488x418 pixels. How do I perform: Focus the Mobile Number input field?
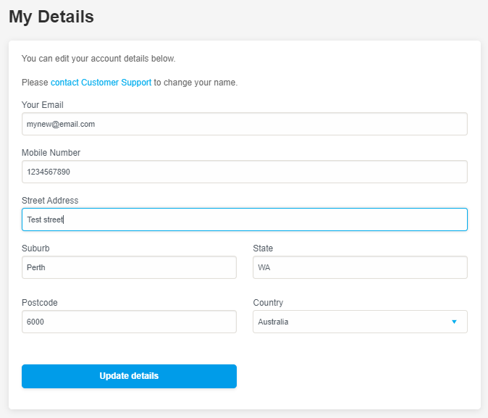(245, 172)
